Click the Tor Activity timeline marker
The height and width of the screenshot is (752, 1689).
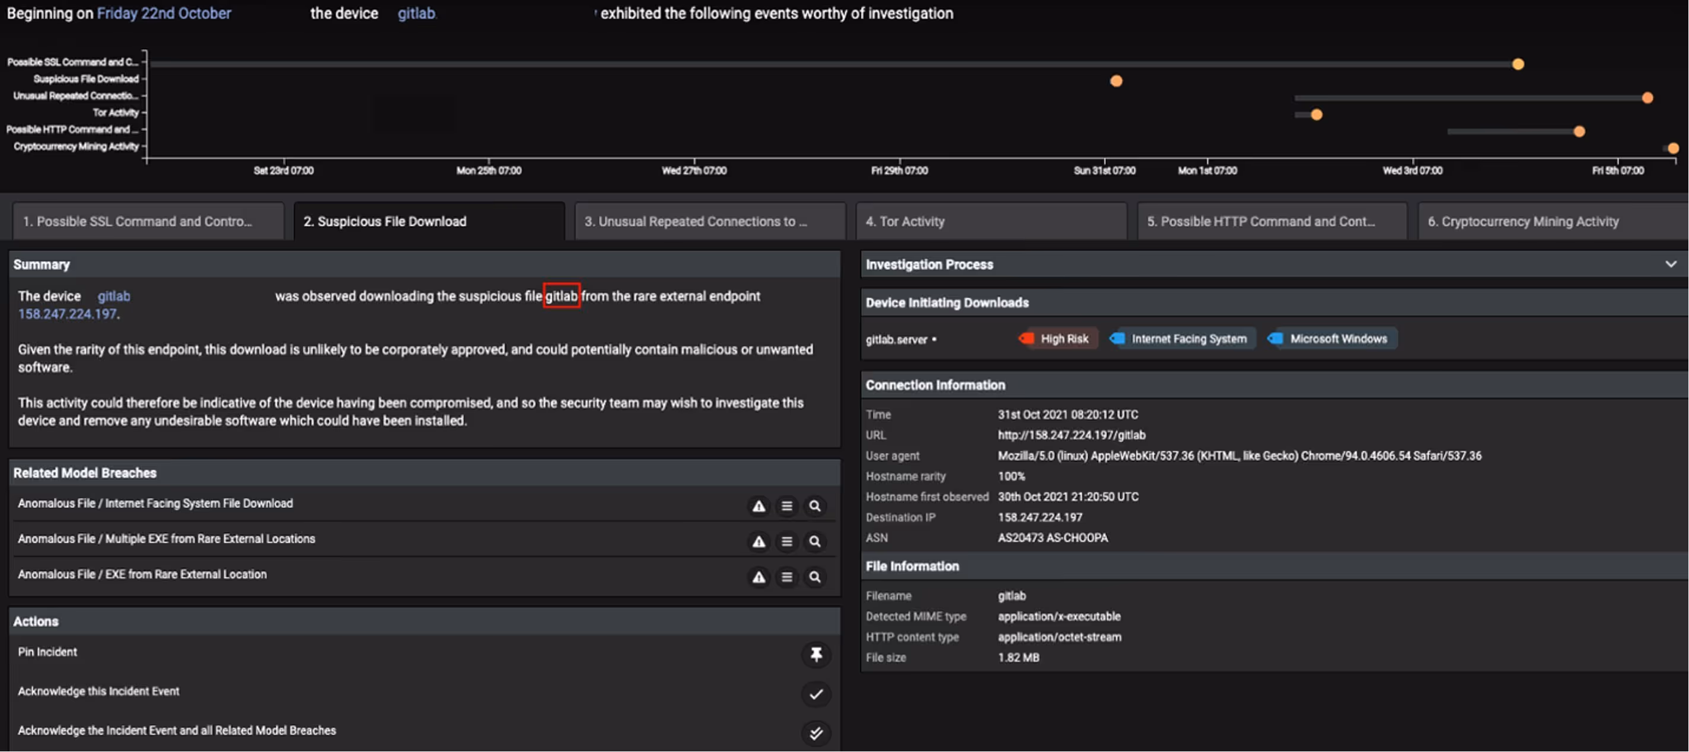1316,114
